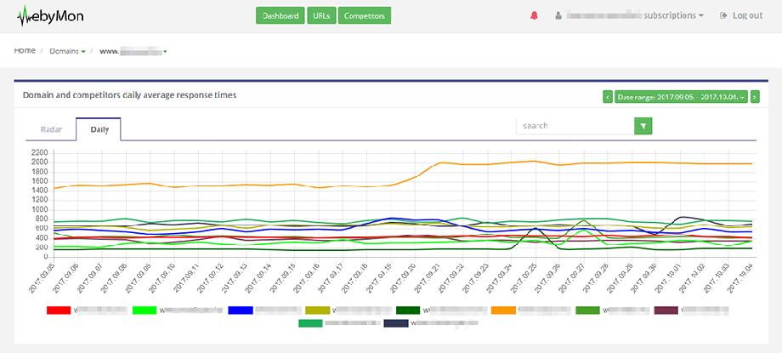Click the user profile icon
Viewport: 782px width, 353px height.
point(558,15)
